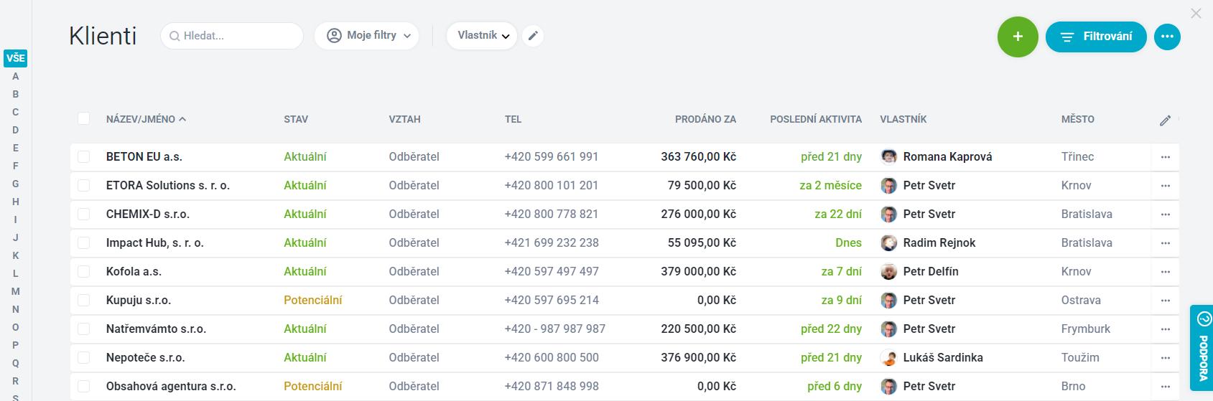Screen dimensions: 1213x401
Task: Toggle the select-all checkbox in header
Action: pyautogui.click(x=84, y=118)
